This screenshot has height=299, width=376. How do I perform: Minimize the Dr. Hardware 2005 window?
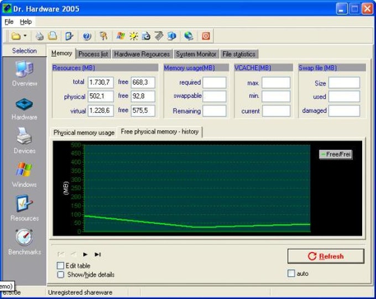[342, 9]
